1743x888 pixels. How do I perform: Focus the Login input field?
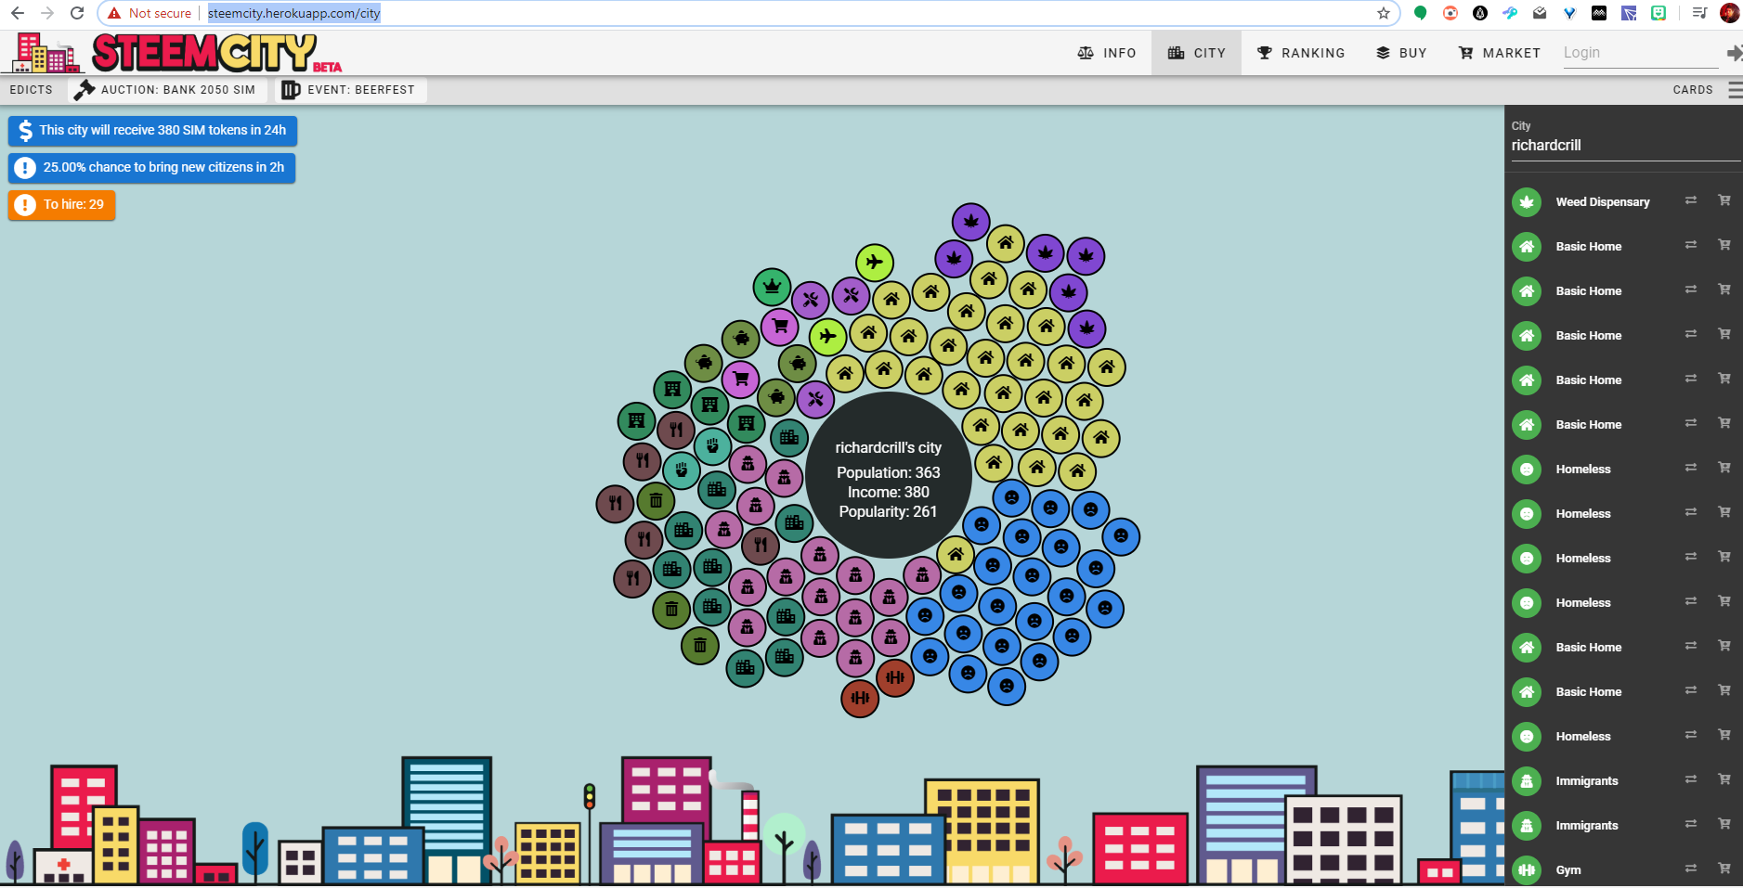1639,53
